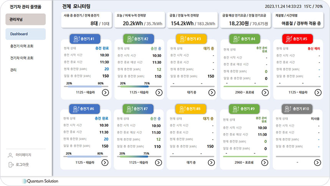
Task: Click charger #1 charge progress bar
Action: [x=85, y=86]
